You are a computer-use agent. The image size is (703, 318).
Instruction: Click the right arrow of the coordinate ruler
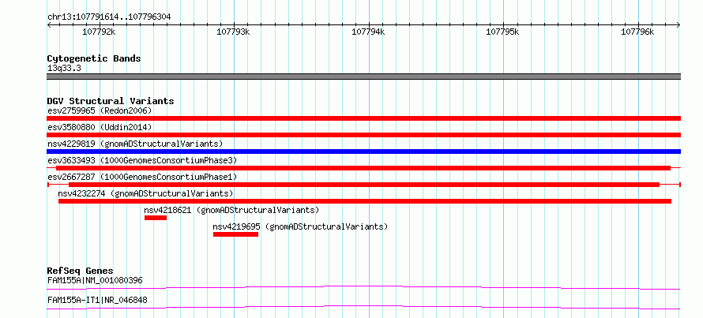[x=679, y=25]
